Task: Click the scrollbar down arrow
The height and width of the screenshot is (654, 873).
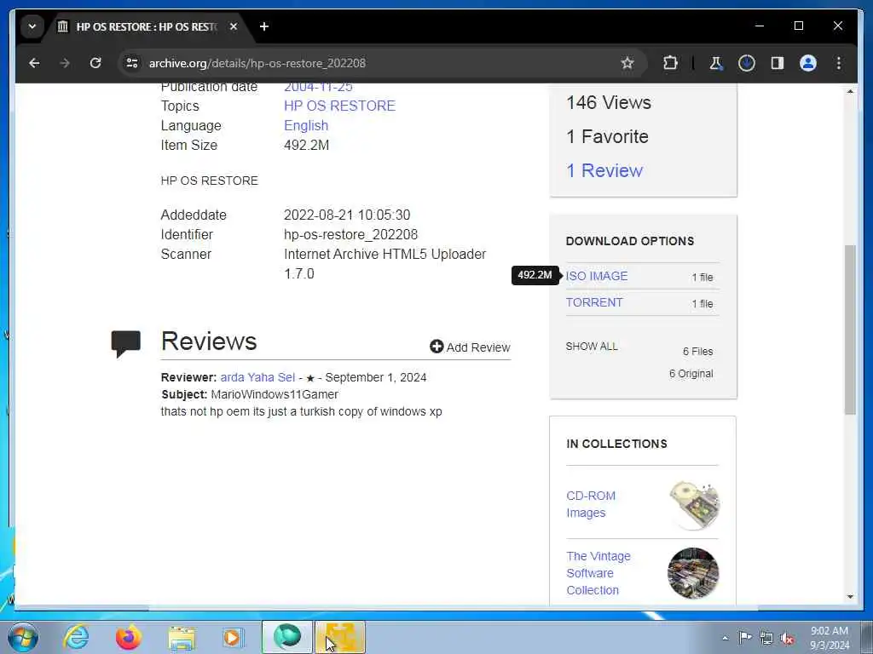Action: tap(850, 597)
